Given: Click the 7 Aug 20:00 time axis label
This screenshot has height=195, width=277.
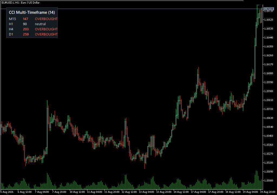Looking at the screenshot, I should click(59, 192).
